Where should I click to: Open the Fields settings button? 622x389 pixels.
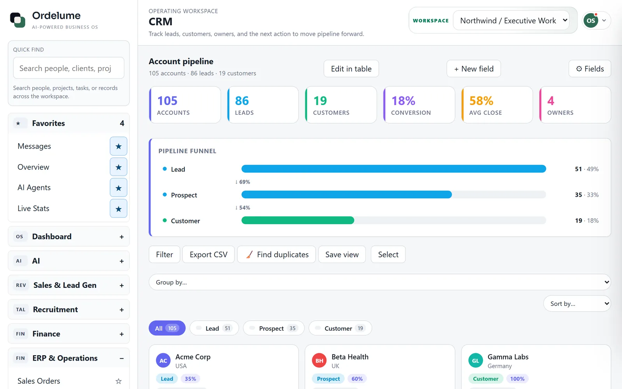590,69
